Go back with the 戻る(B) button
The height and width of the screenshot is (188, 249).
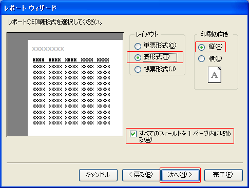(x=141, y=175)
